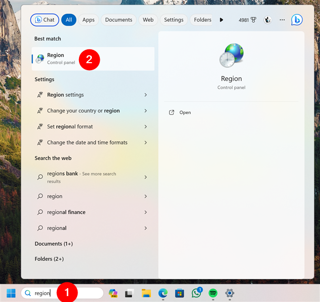This screenshot has width=320, height=302.
Task: Click the Change the date and time language icon
Action: [40, 143]
